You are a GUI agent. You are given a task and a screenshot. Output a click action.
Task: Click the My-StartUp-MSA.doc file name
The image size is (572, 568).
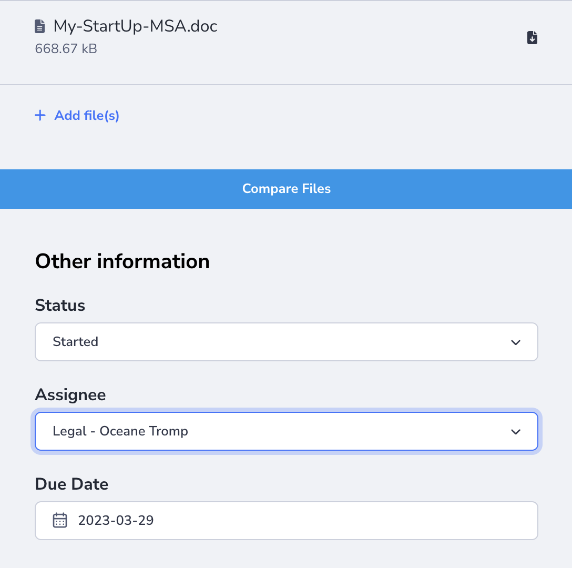(135, 26)
